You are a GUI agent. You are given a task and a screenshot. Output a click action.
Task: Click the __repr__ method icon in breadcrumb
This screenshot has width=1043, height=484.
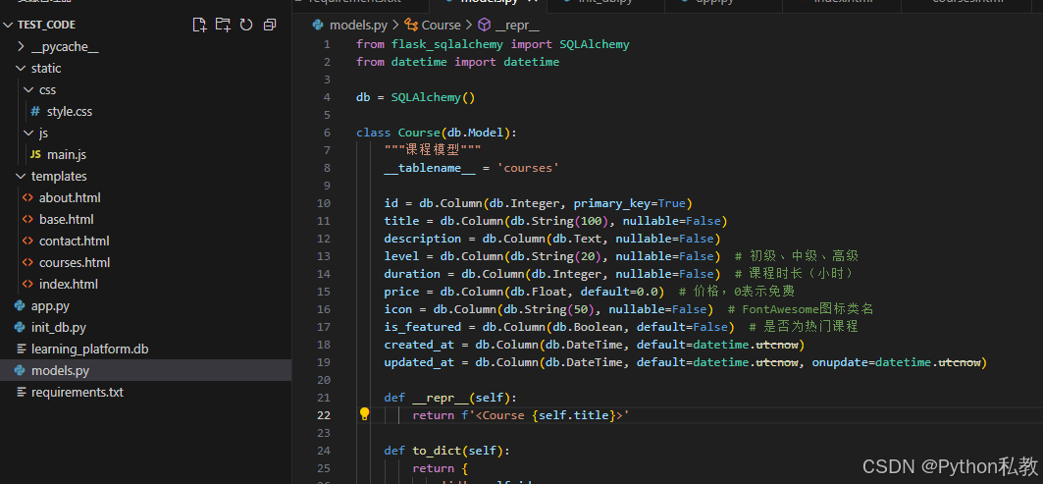point(484,26)
